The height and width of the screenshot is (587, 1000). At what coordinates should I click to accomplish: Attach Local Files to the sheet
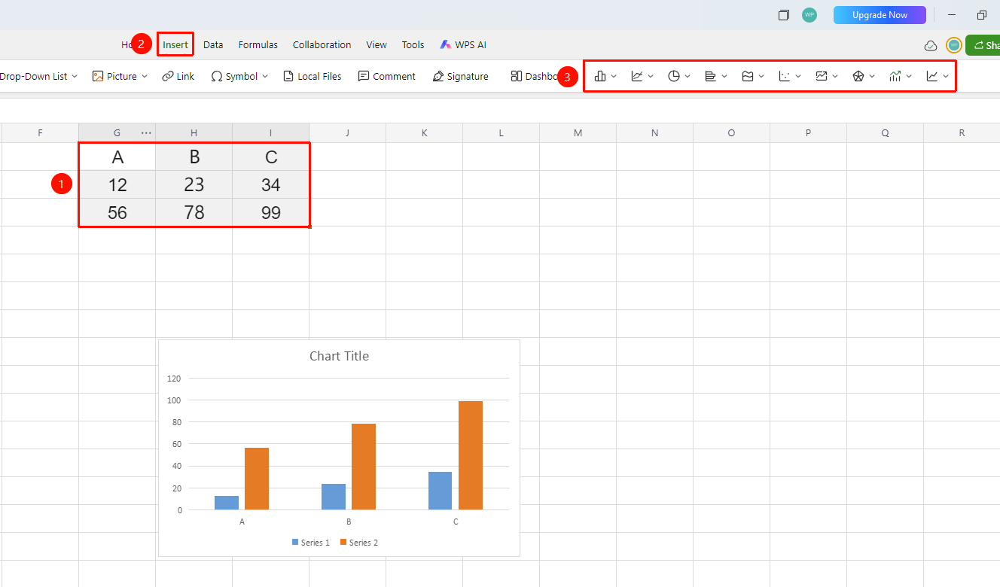312,76
